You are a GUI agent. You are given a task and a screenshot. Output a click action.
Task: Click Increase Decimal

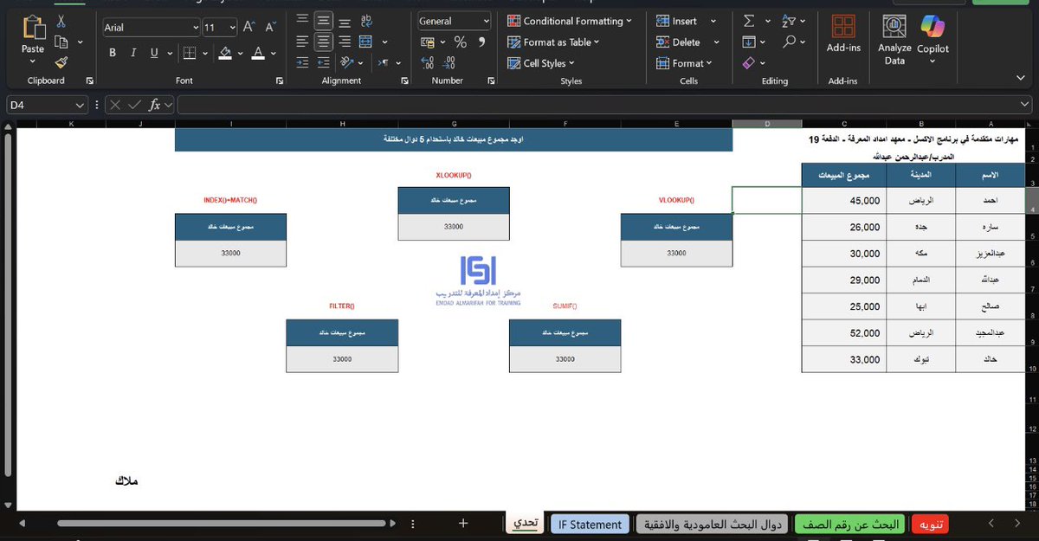click(428, 63)
